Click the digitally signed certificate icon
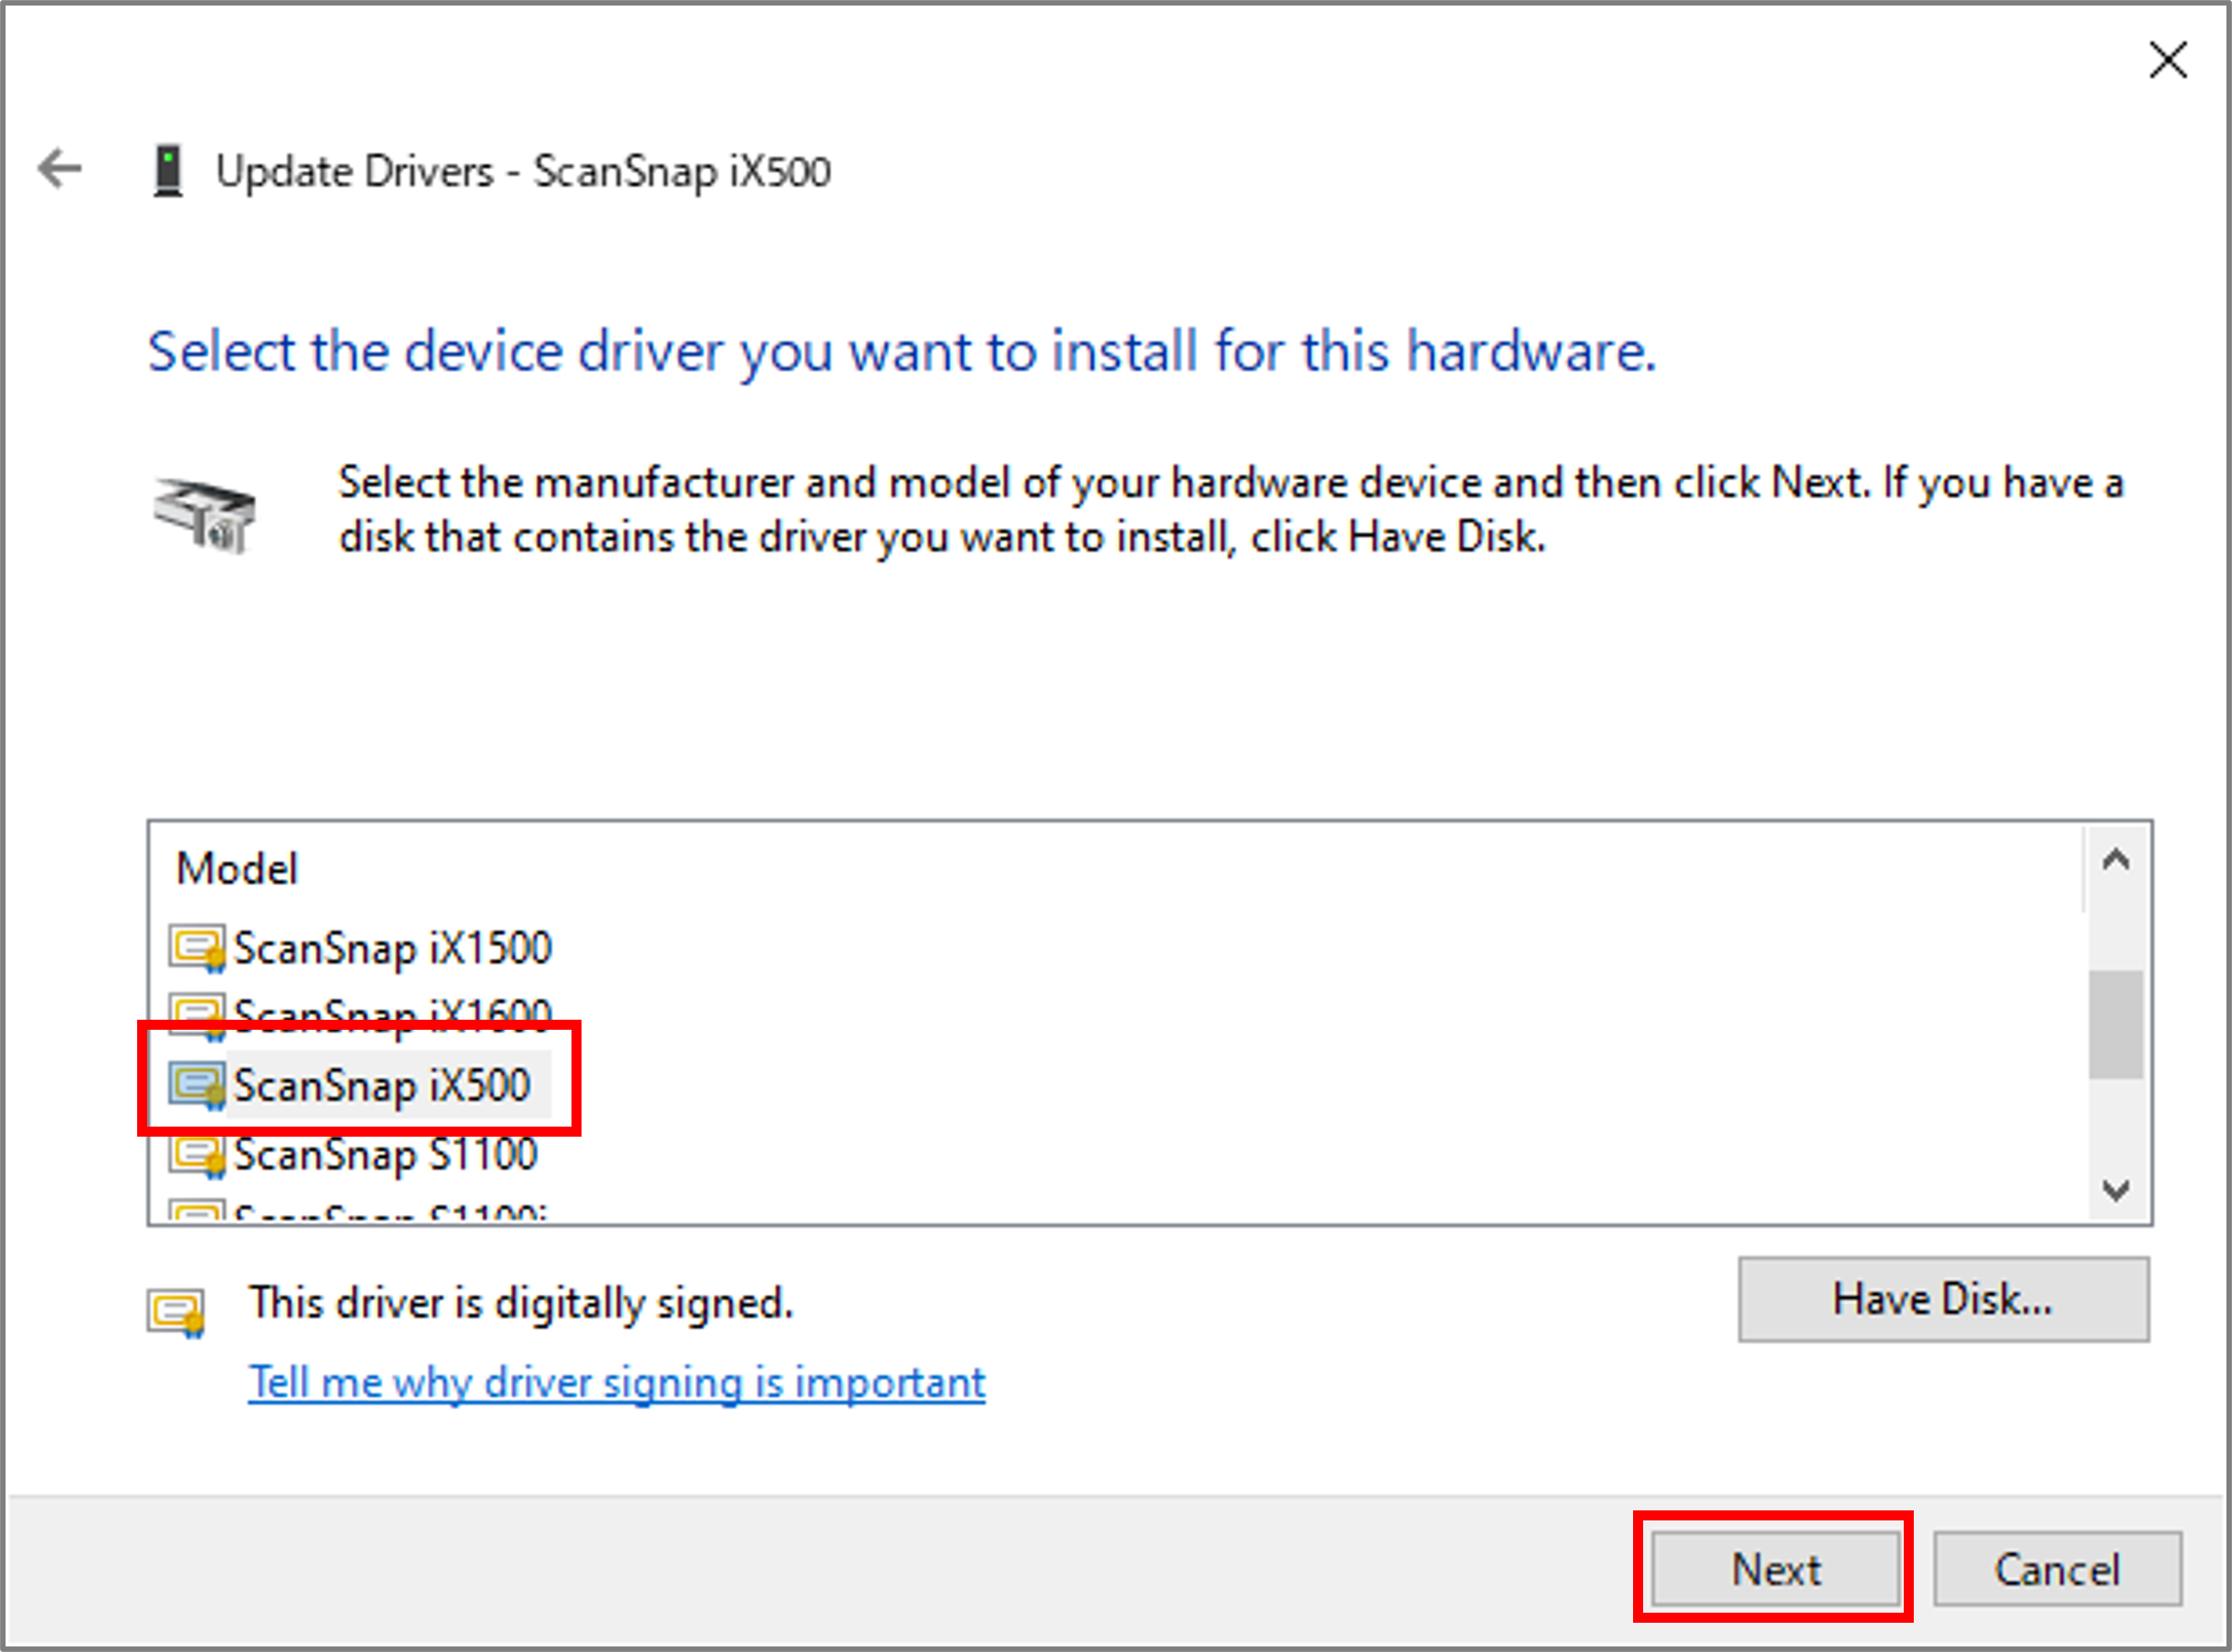This screenshot has width=2232, height=1652. [177, 1311]
